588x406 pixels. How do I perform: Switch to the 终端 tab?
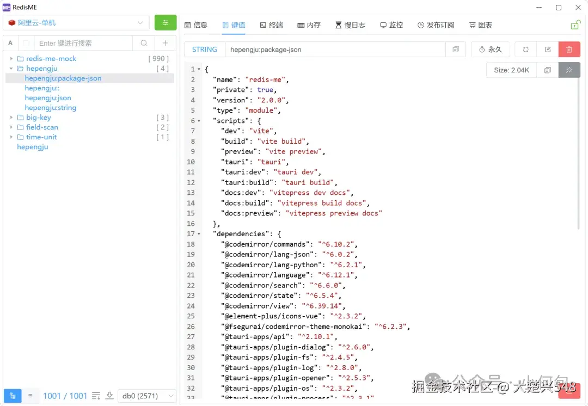click(272, 25)
